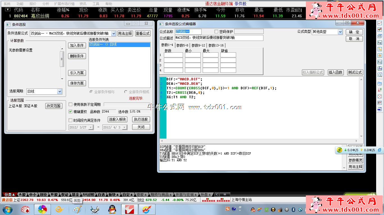
Task: Open QQ penguin on the taskbar
Action: point(112,209)
